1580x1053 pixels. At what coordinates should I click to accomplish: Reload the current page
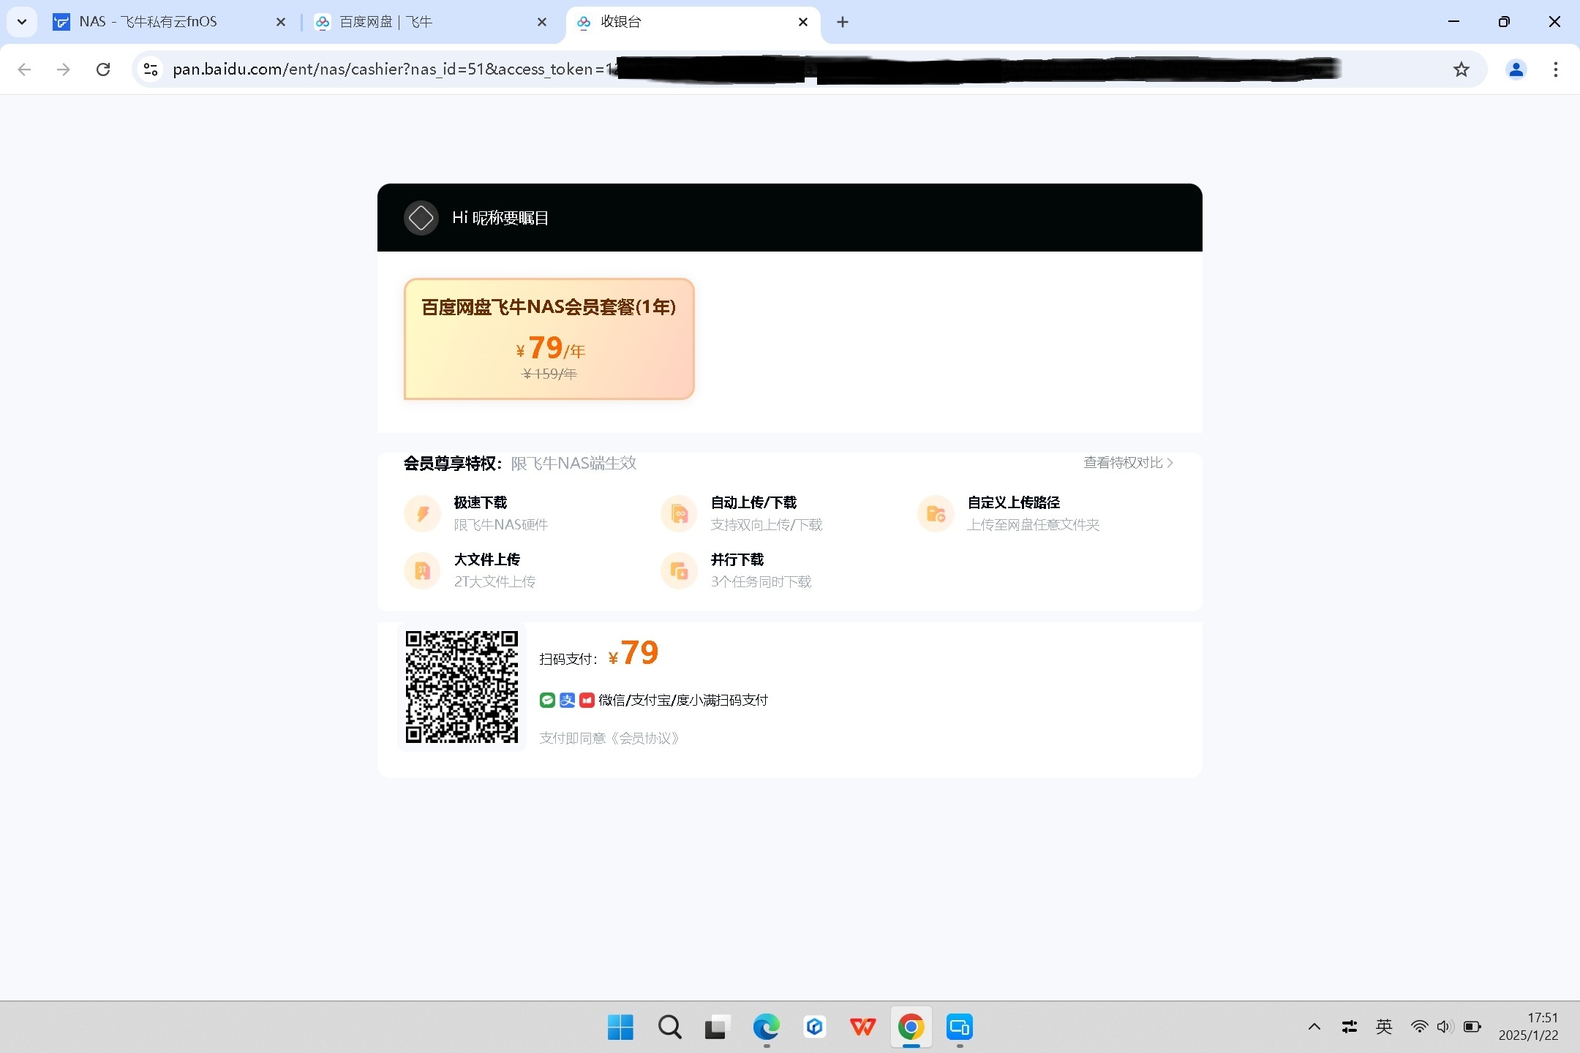[103, 69]
